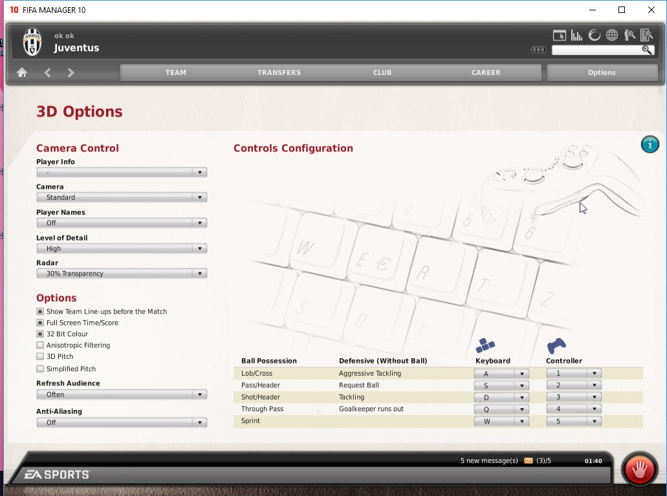667x496 pixels.
Task: Click the magnifier in the search box
Action: (x=646, y=50)
